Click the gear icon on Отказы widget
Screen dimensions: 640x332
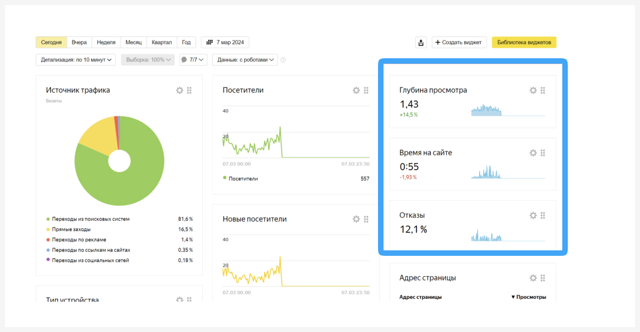[x=533, y=215]
